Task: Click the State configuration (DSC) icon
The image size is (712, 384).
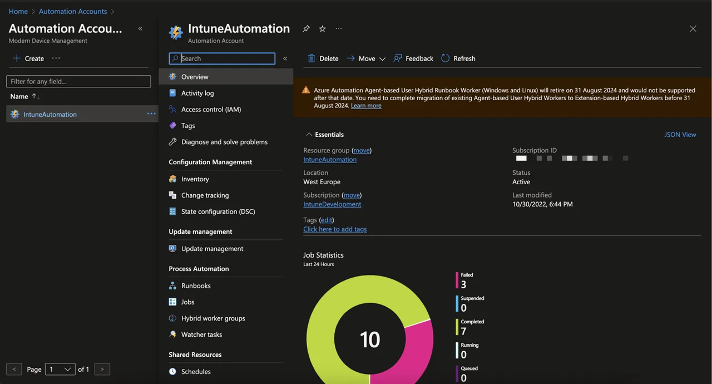Action: click(x=172, y=211)
